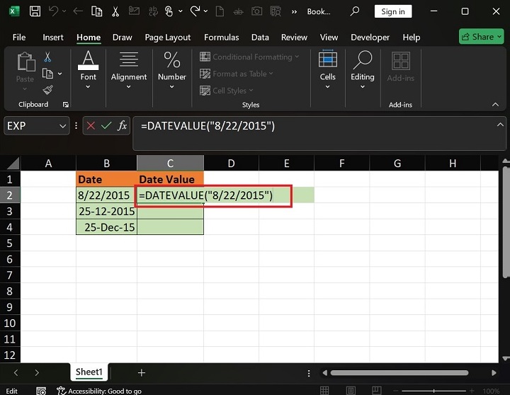Click the select-all triangle corner
The height and width of the screenshot is (395, 510).
coord(13,164)
